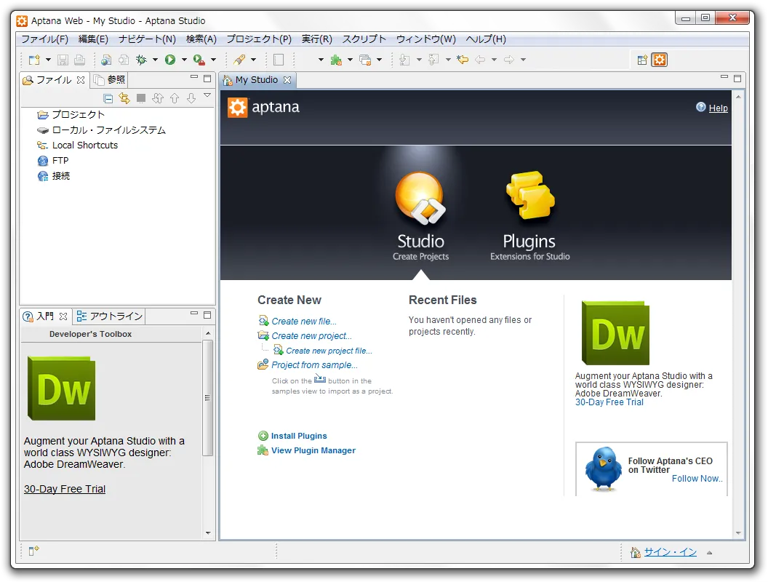Open the yellow Plugins puzzle icon
768x582 pixels.
coord(529,196)
